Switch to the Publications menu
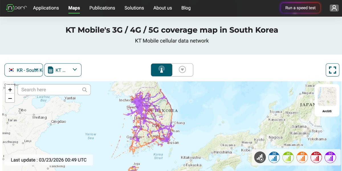 click(x=102, y=8)
